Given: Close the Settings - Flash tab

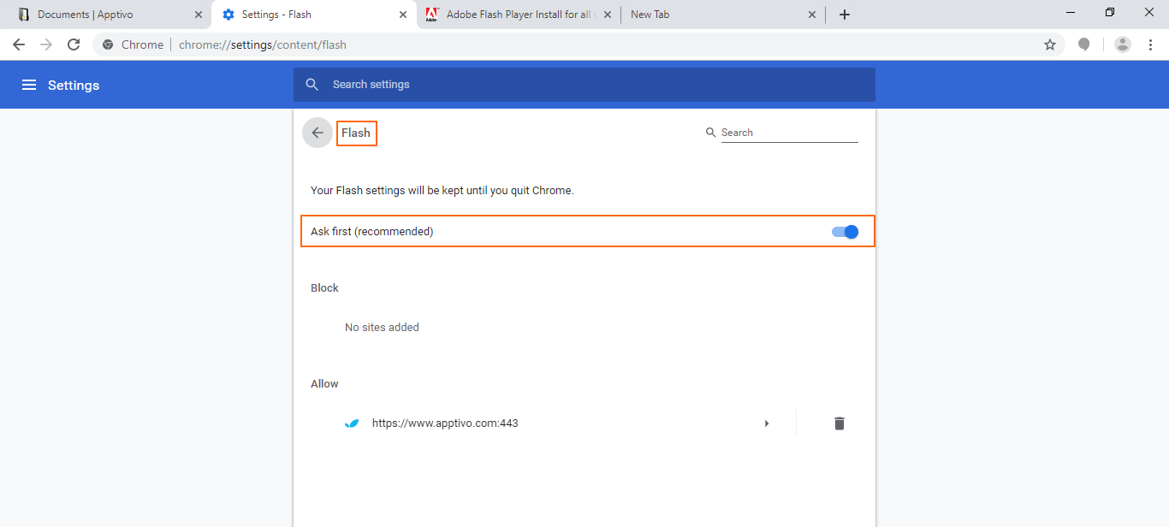Looking at the screenshot, I should [403, 15].
